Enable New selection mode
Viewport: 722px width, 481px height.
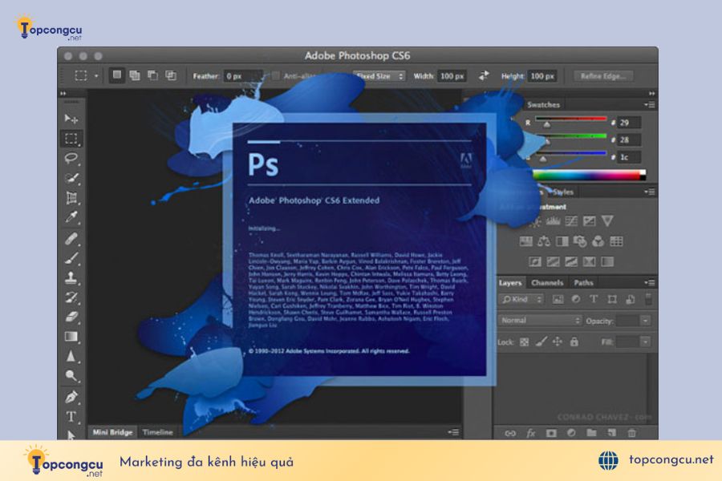click(117, 75)
